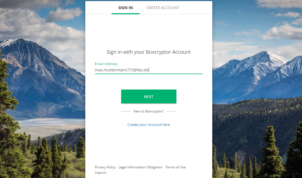
Task: Open the Privacy Policy link
Action: pyautogui.click(x=105, y=167)
